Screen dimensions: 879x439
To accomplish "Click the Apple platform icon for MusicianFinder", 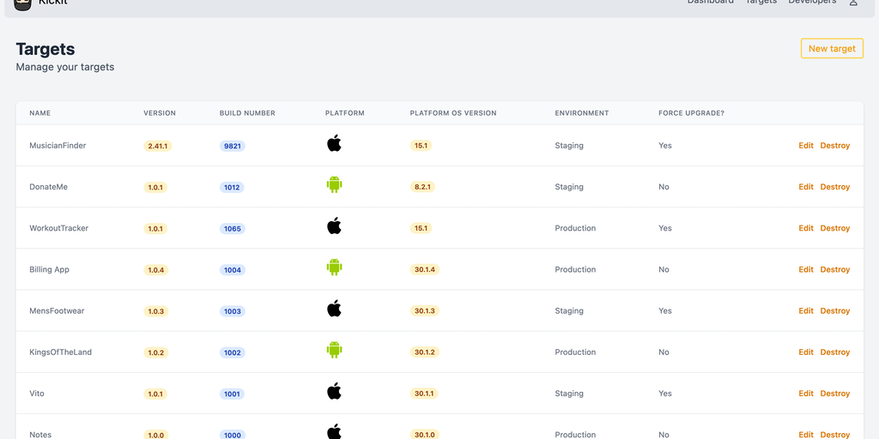I will [334, 144].
